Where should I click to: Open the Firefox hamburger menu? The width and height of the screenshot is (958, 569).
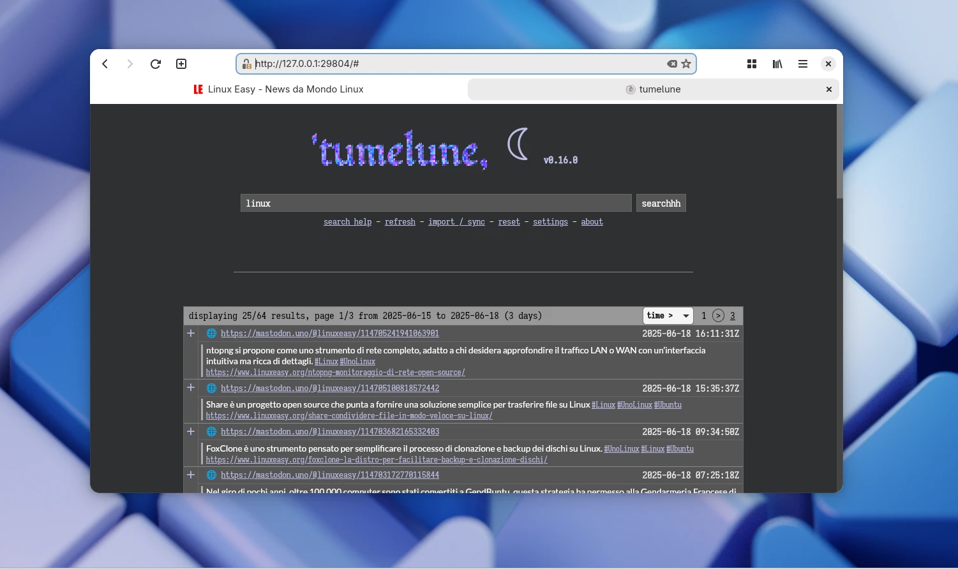(x=802, y=64)
